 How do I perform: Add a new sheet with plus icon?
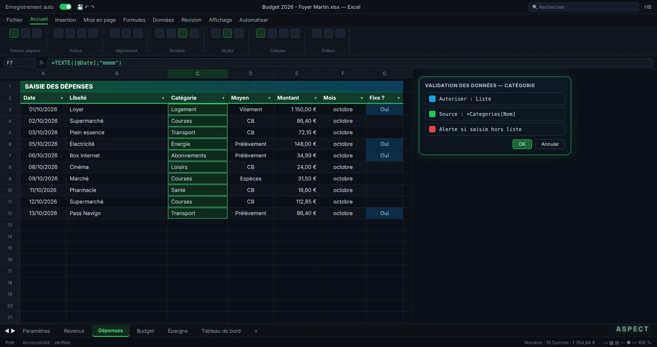(x=256, y=331)
